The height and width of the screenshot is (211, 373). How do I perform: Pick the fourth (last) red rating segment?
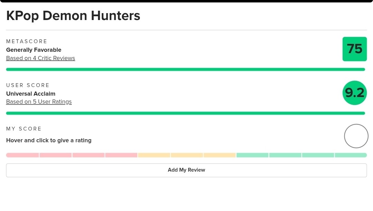click(x=121, y=155)
